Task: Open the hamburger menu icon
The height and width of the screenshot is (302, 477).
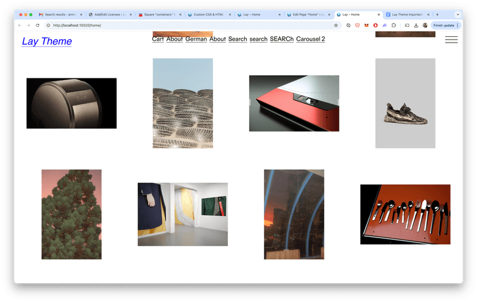Action: click(451, 40)
